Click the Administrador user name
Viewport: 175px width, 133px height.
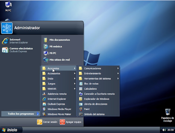[x=27, y=28]
